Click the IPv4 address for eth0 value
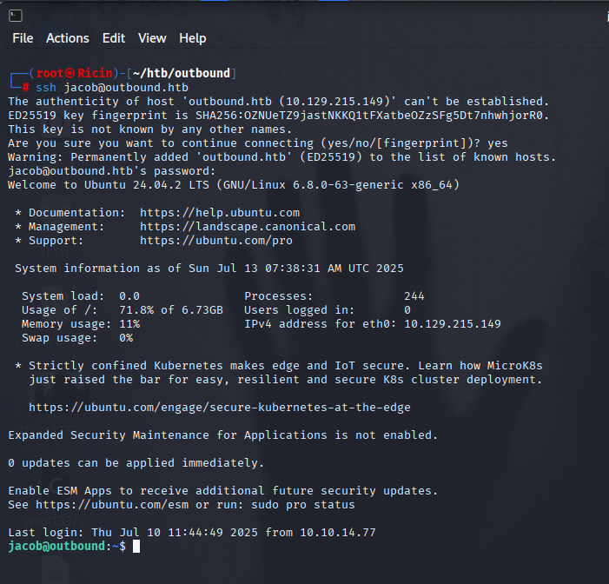 (453, 324)
